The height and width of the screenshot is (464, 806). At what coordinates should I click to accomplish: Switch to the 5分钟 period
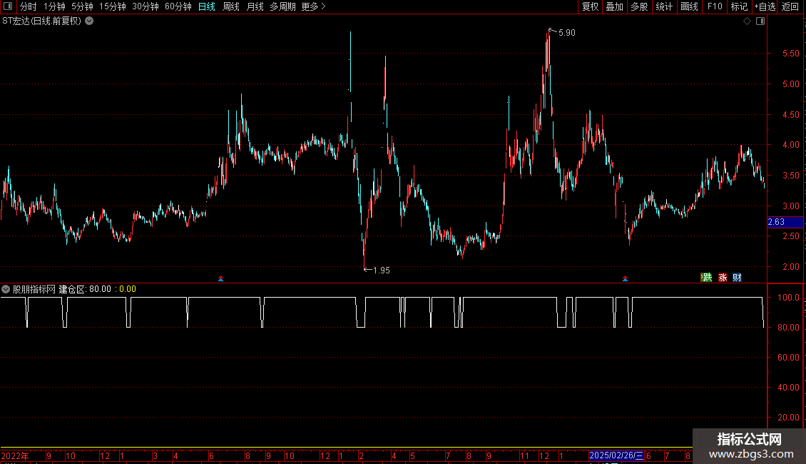click(82, 6)
